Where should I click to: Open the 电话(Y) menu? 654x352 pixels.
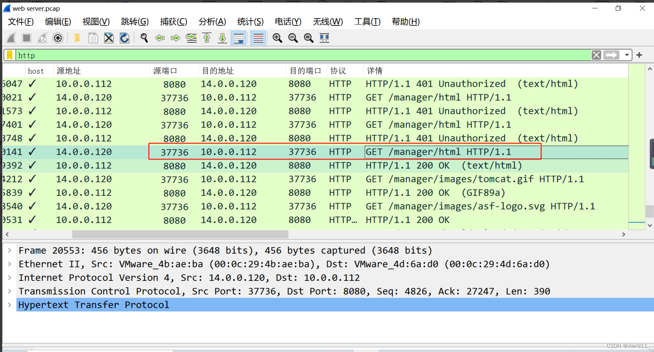pyautogui.click(x=288, y=22)
